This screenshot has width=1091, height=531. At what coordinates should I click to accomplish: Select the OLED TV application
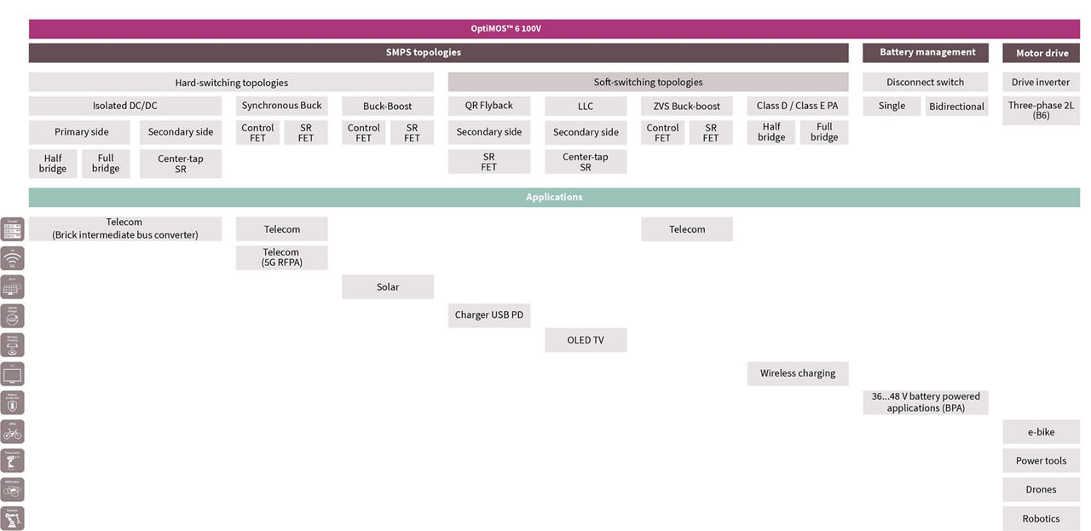tap(586, 340)
